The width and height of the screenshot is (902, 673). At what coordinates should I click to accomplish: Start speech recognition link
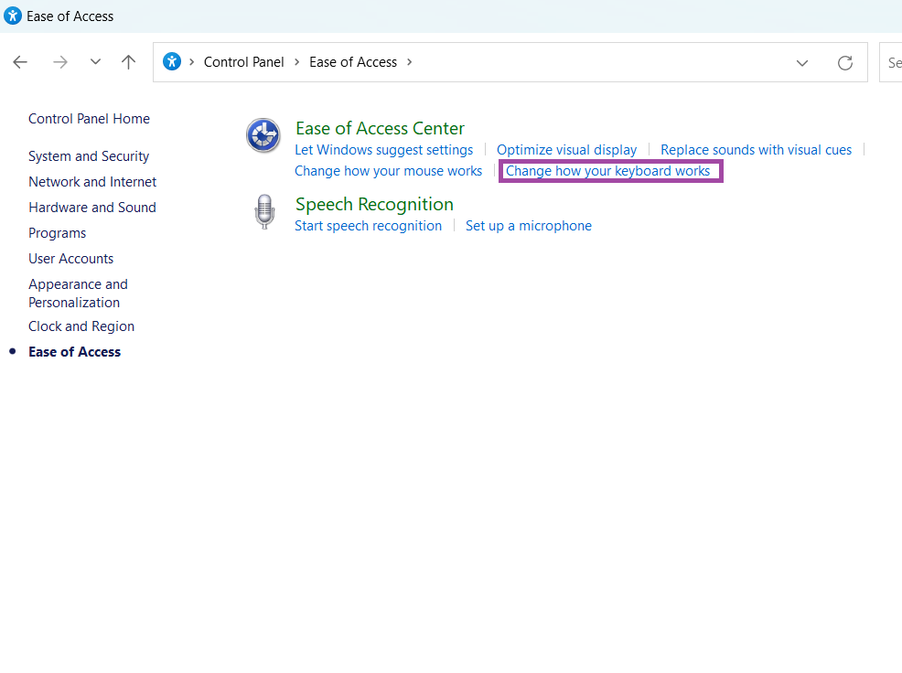pyautogui.click(x=368, y=226)
